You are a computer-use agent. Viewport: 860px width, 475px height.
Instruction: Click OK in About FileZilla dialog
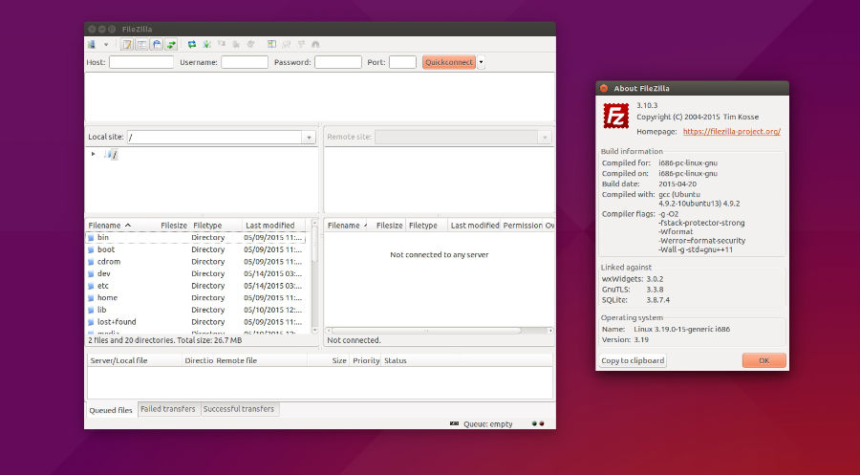coord(764,360)
